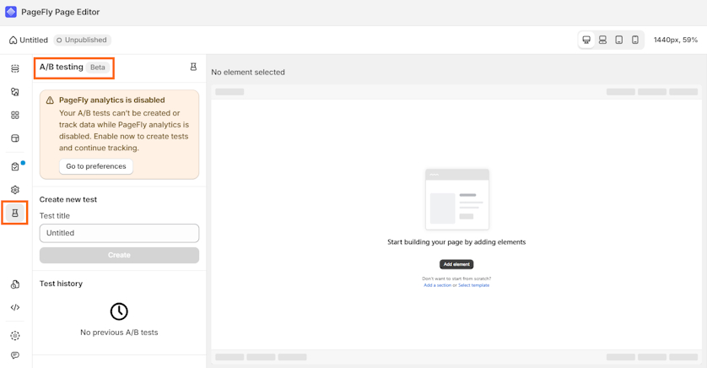Viewport: 707px width, 368px height.
Task: Click the Test title label
Action: 55,216
